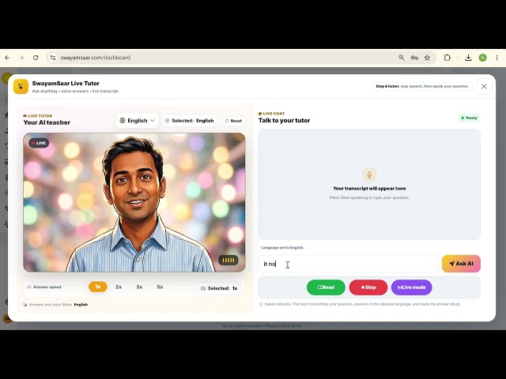Reload the page with the refresh icon
The height and width of the screenshot is (379, 506).
point(36,58)
